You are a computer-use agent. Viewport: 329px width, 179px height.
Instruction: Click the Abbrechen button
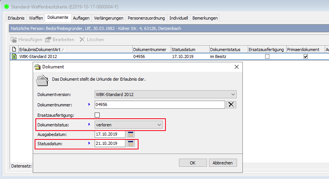pyautogui.click(x=223, y=163)
